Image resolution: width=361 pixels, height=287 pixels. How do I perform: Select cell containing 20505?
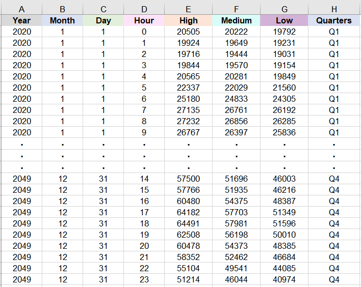188,32
